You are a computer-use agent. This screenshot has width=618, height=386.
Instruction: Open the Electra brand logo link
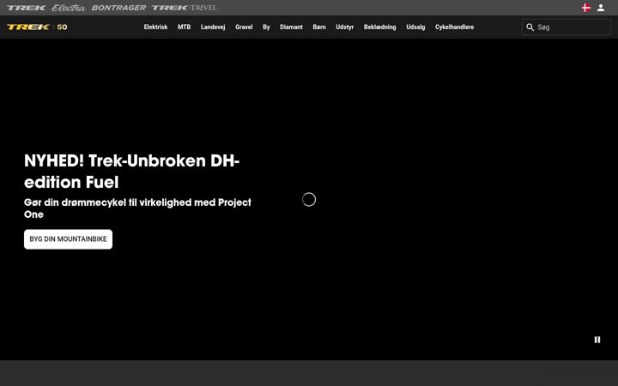click(x=68, y=8)
